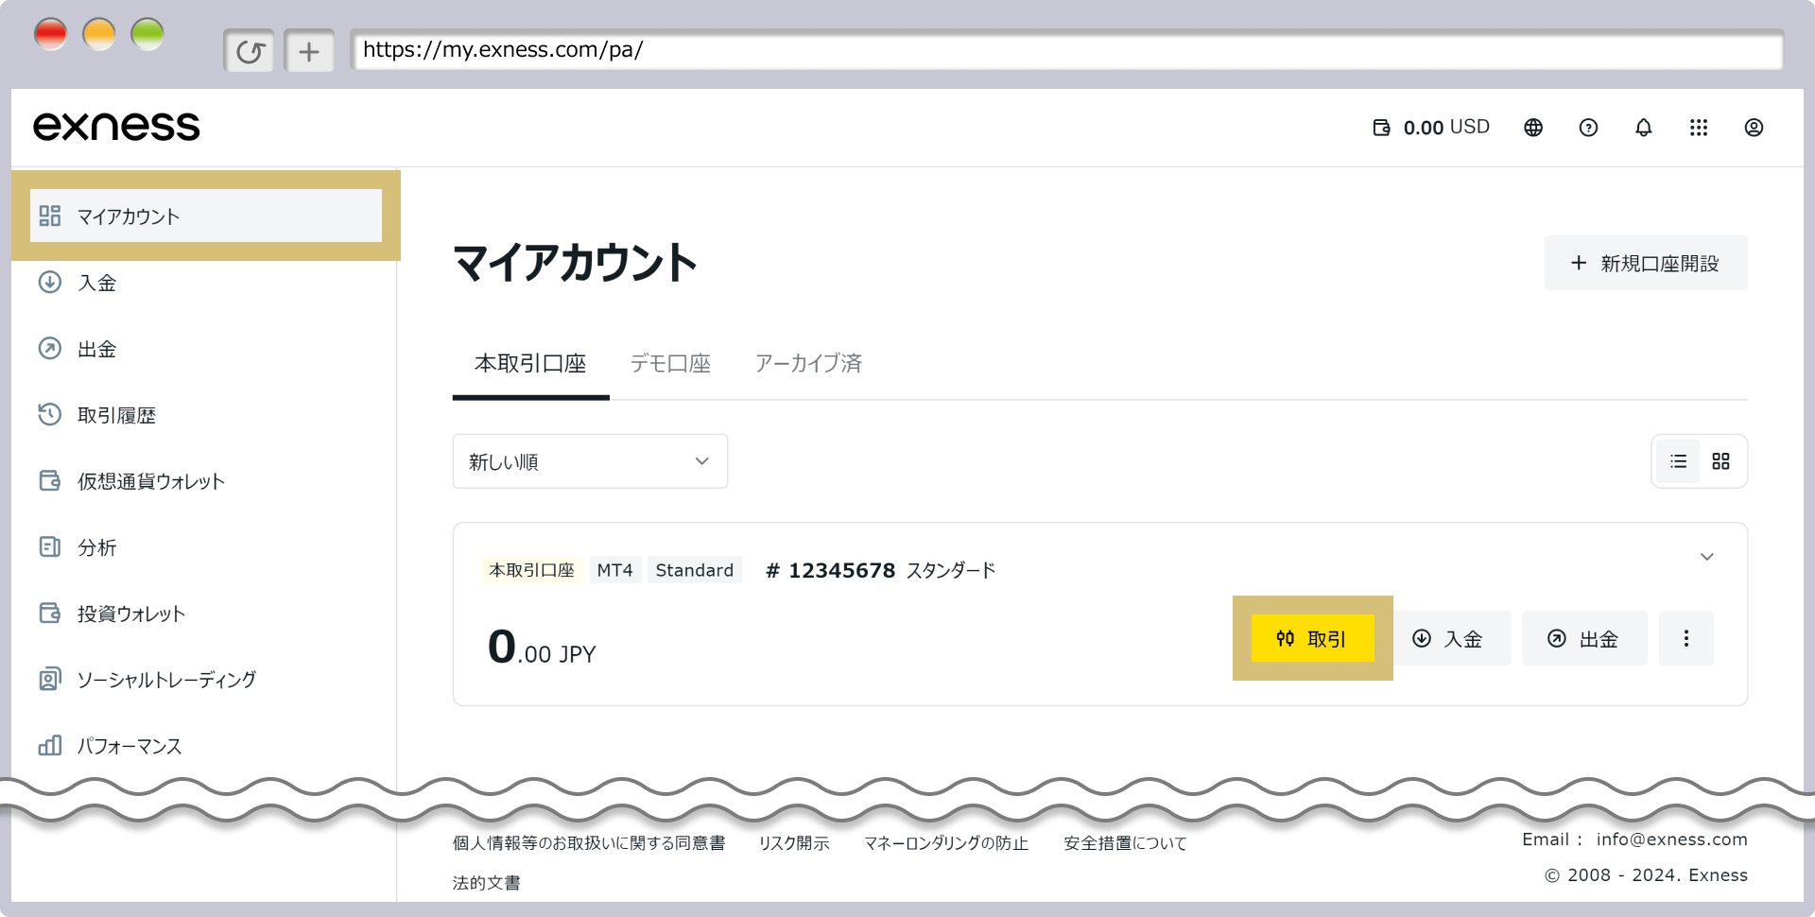Image resolution: width=1815 pixels, height=917 pixels.
Task: Open the account three-dot menu
Action: click(1686, 639)
